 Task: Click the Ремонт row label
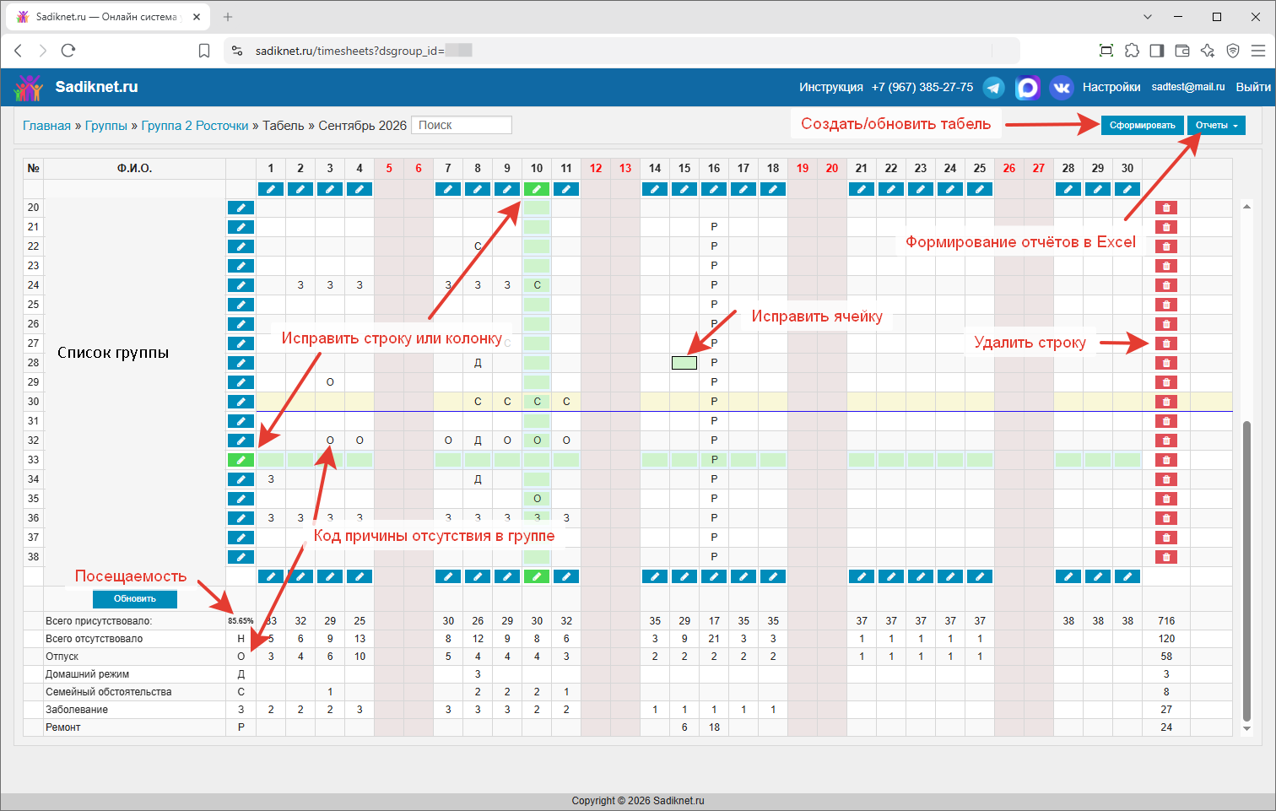pyautogui.click(x=63, y=727)
